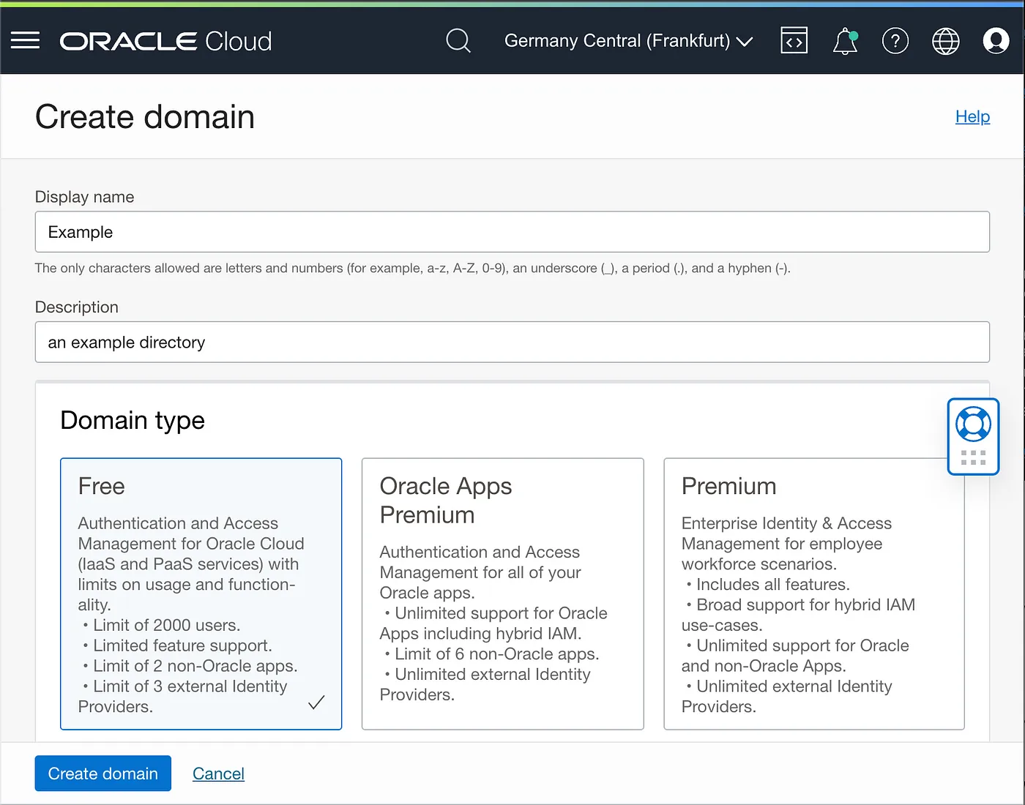Click the Help link
1025x805 pixels.
tap(972, 116)
